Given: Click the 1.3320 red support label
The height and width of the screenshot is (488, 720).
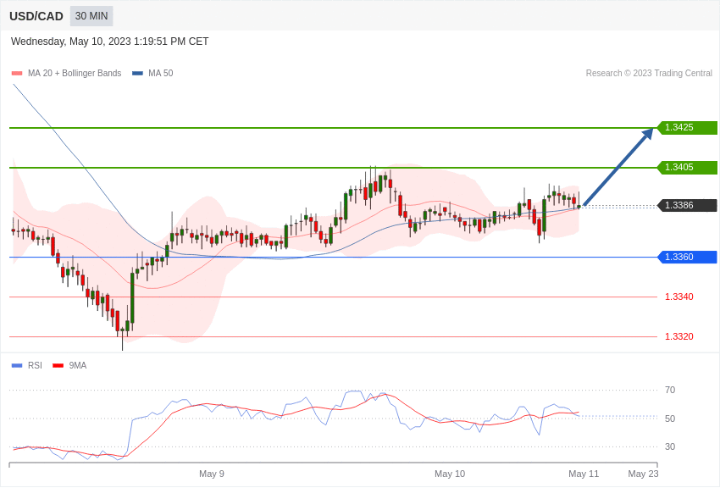Looking at the screenshot, I should [x=679, y=337].
